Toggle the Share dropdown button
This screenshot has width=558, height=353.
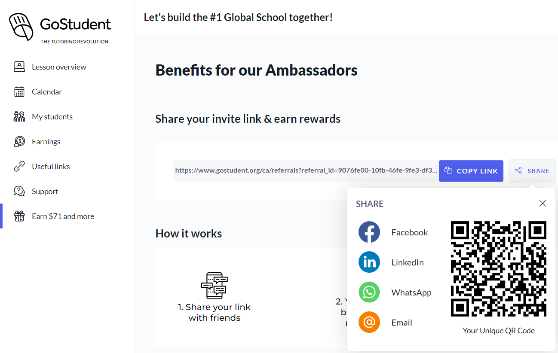click(x=532, y=171)
